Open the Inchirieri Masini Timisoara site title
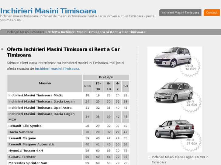Image resolution: width=221 pixels, height=165 pixels. click(x=48, y=11)
